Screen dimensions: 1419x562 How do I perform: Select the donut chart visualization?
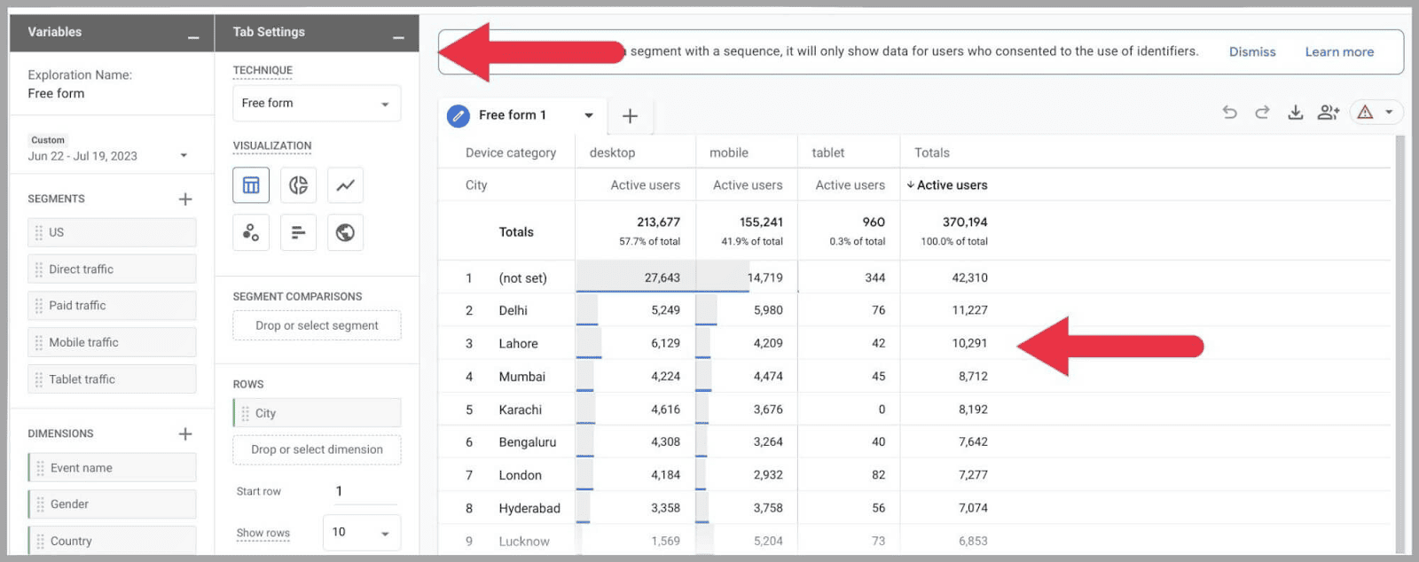298,185
